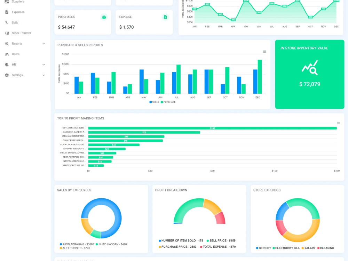Click the Purchases $ 54,647 value
The height and width of the screenshot is (261, 348).
(x=66, y=27)
